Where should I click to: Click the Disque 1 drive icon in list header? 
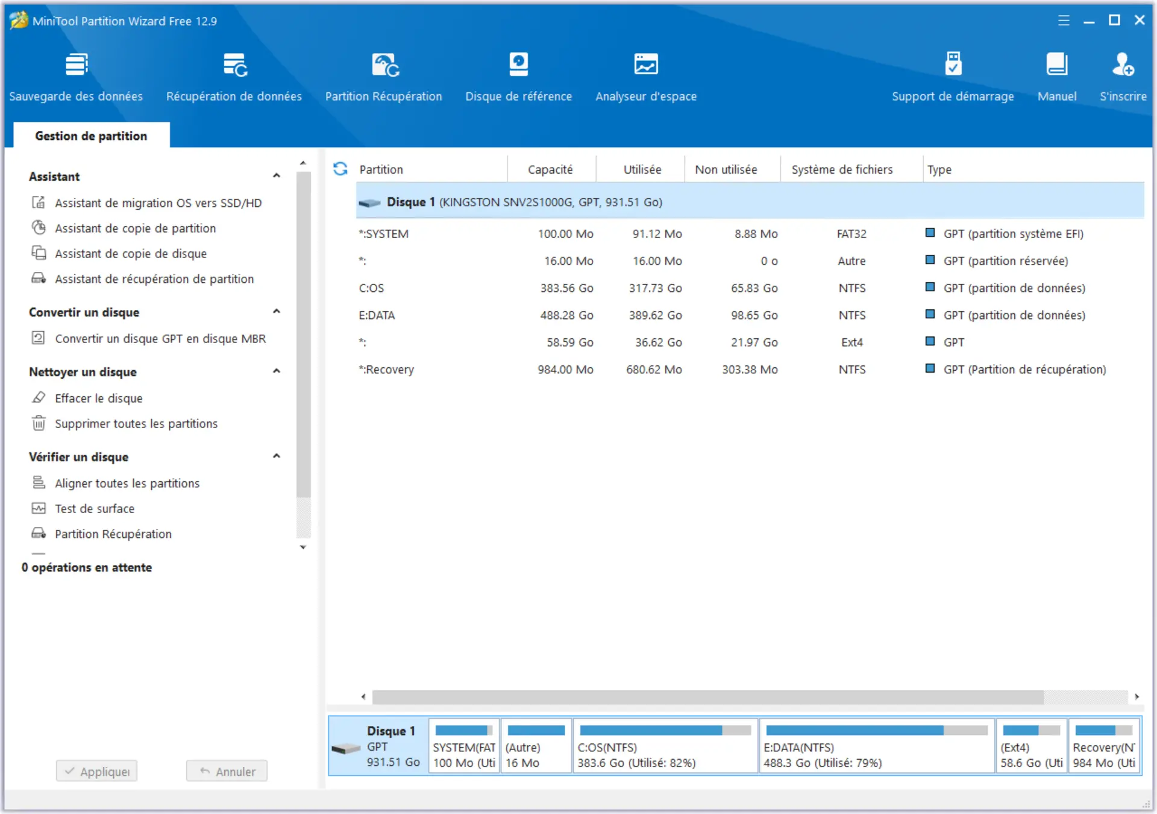click(x=369, y=203)
